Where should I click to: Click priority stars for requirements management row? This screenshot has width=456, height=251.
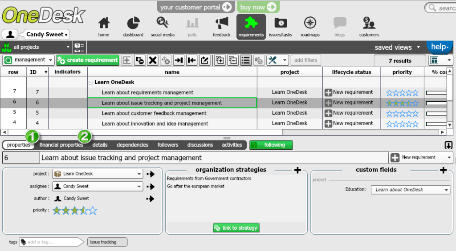pos(402,92)
